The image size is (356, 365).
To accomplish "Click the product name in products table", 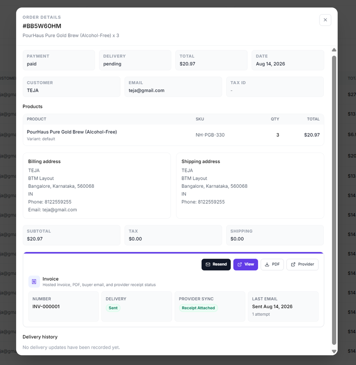I will [x=72, y=132].
